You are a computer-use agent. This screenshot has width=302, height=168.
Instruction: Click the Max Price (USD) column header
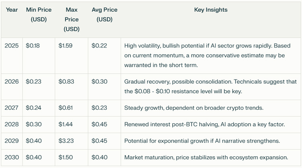pyautogui.click(x=71, y=19)
